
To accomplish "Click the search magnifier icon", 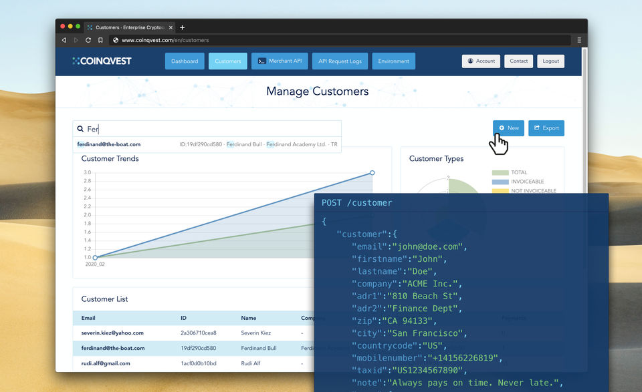I will pyautogui.click(x=80, y=129).
